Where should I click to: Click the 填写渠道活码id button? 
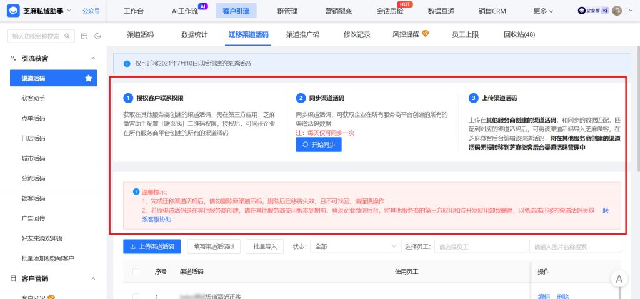tap(214, 246)
